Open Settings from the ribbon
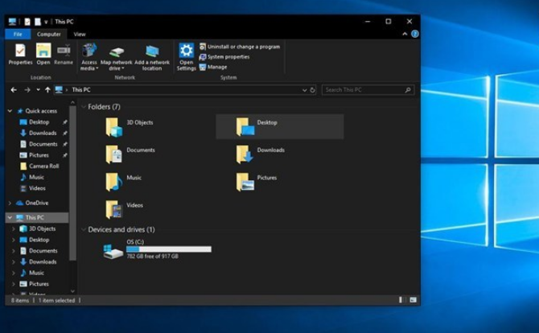 pyautogui.click(x=187, y=57)
